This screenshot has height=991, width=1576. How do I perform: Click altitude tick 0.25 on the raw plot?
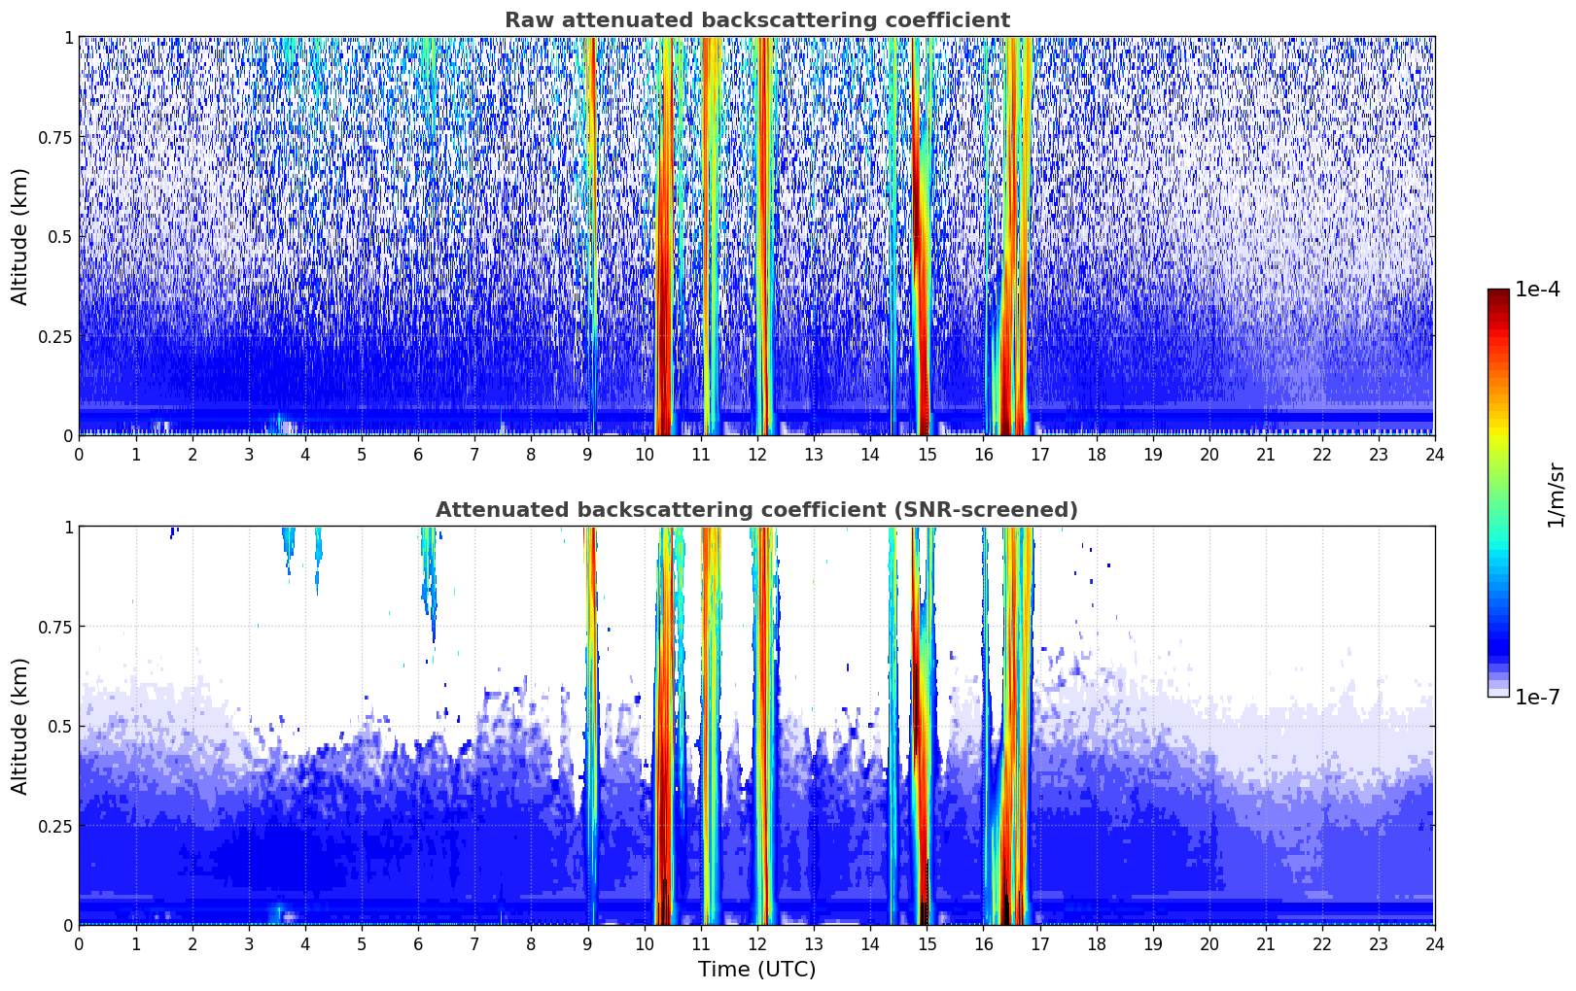pos(55,336)
